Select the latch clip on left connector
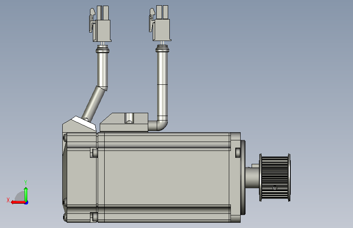Image resolution: width=353 pixels, height=228 pixels. coord(92,20)
